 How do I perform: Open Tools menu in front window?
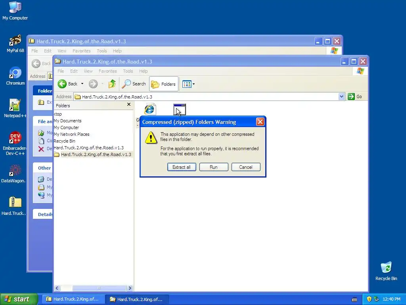tap(128, 71)
